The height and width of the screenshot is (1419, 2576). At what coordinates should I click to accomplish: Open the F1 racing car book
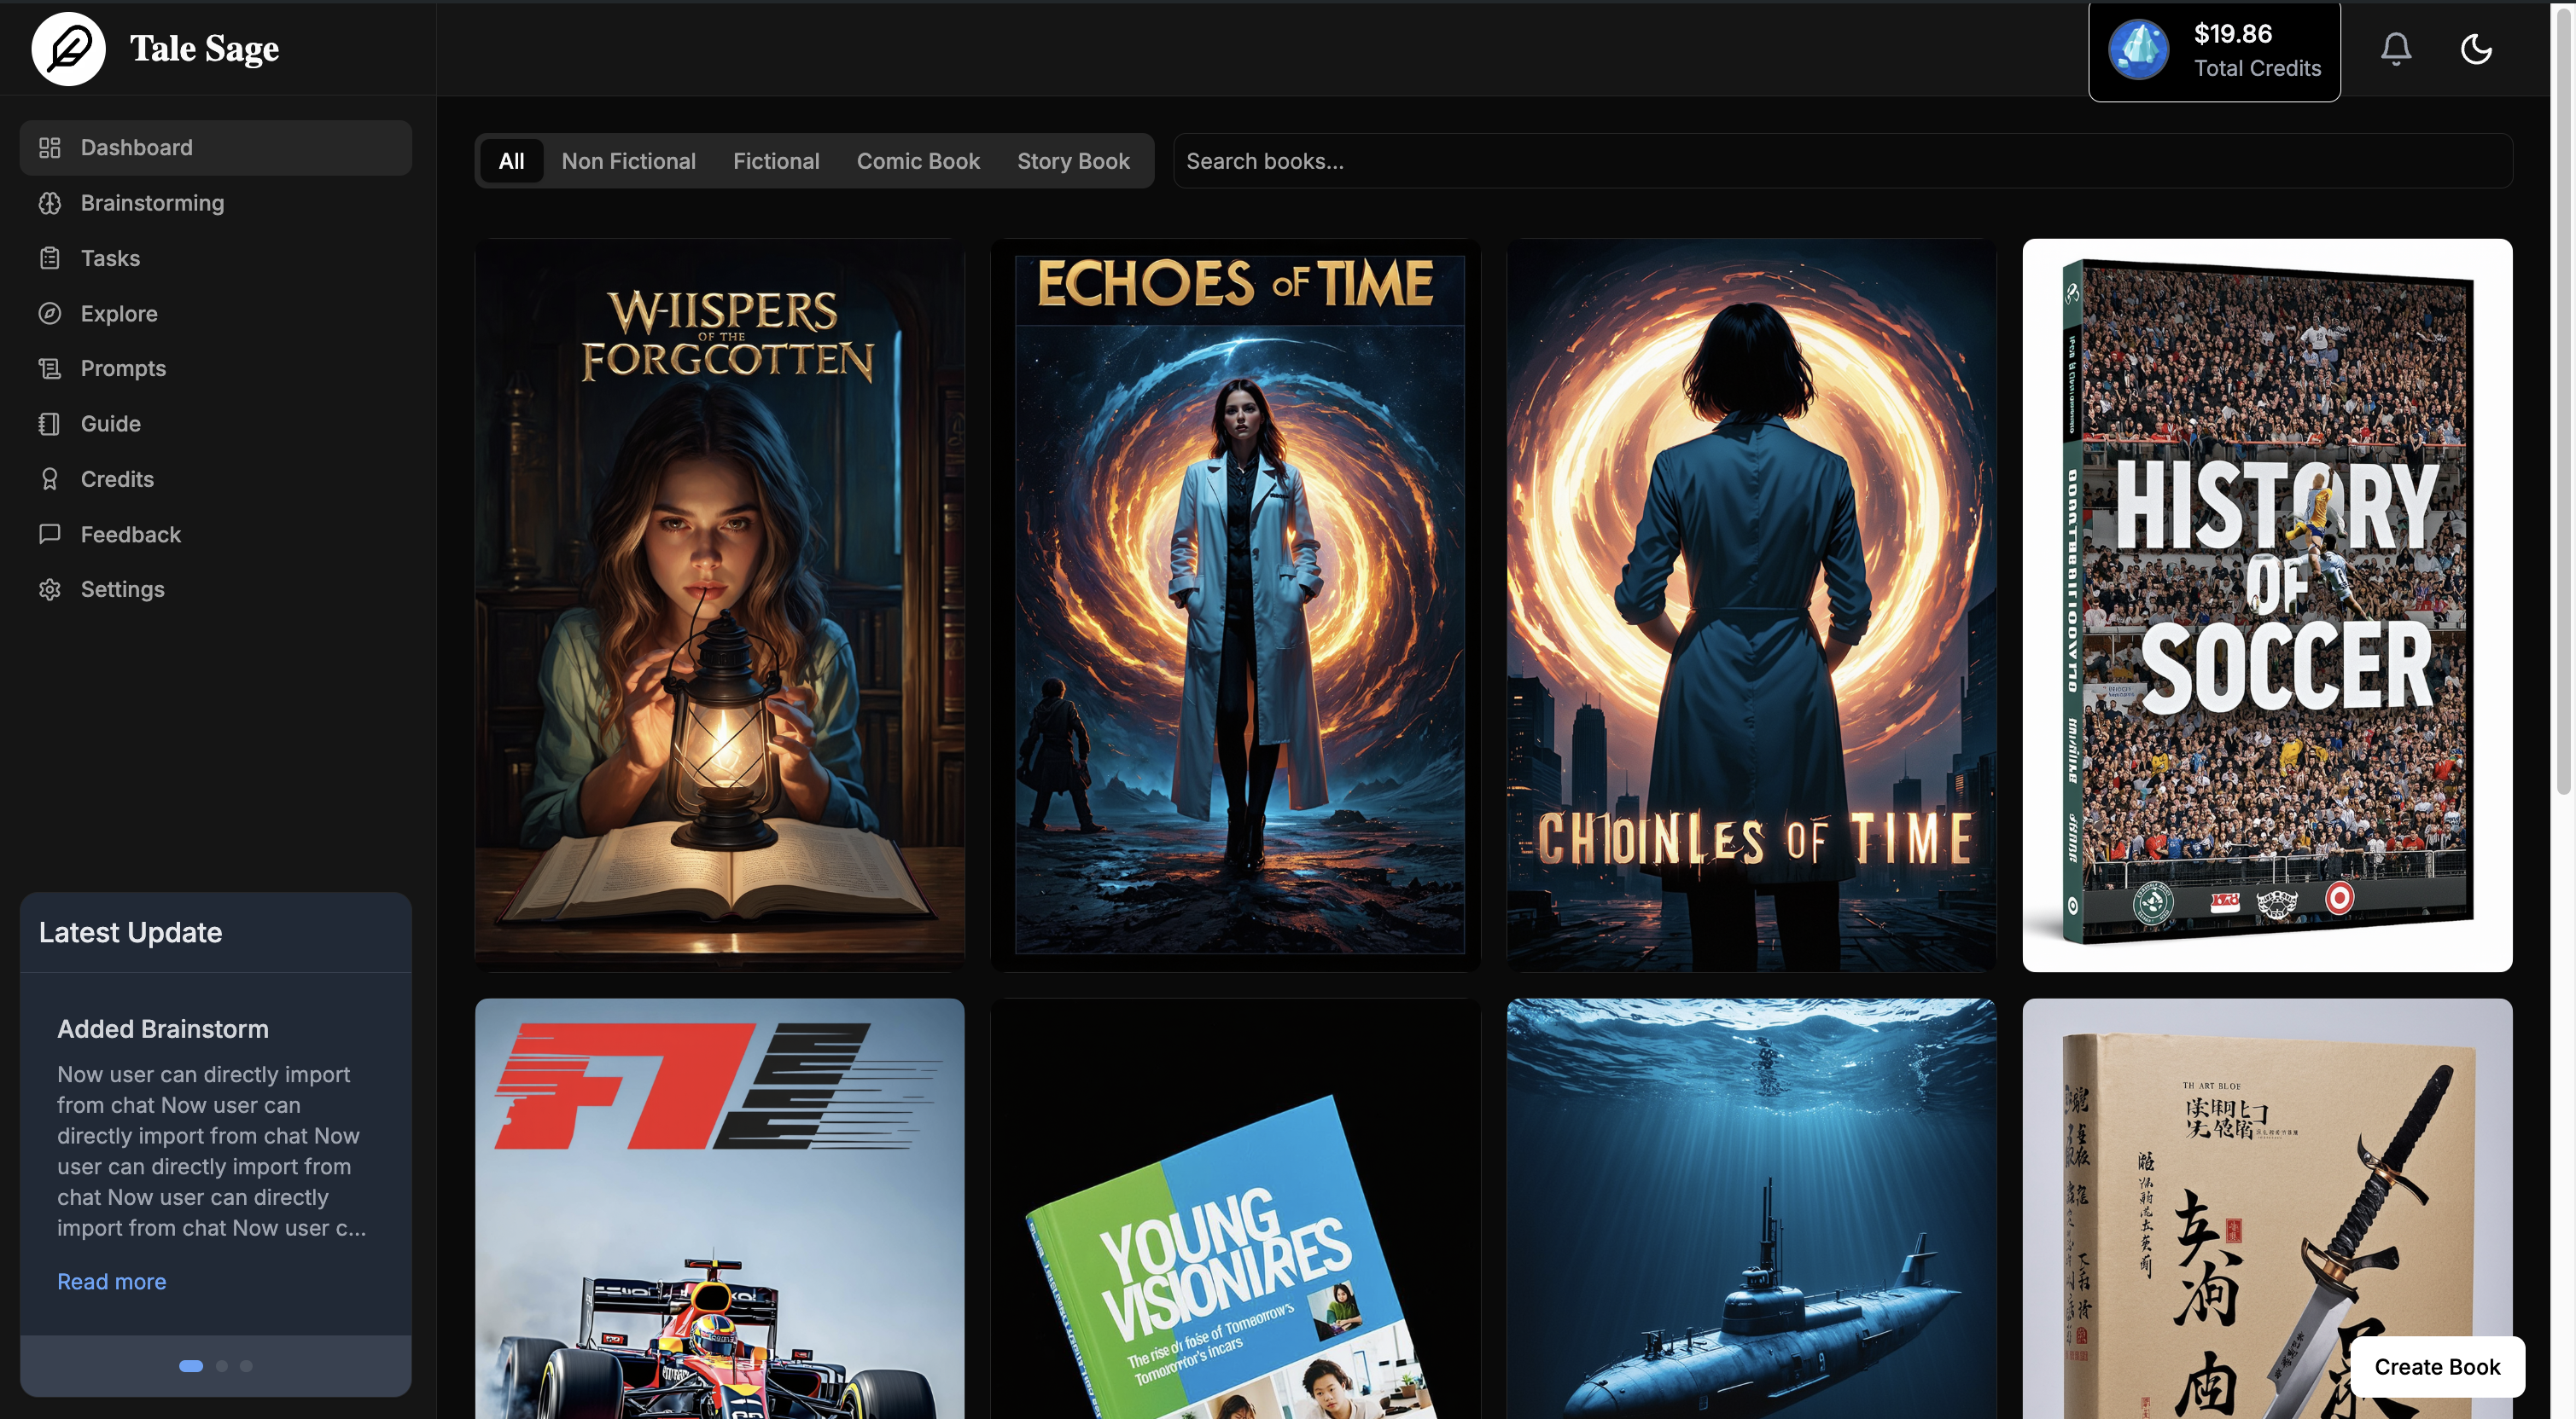pyautogui.click(x=720, y=1208)
